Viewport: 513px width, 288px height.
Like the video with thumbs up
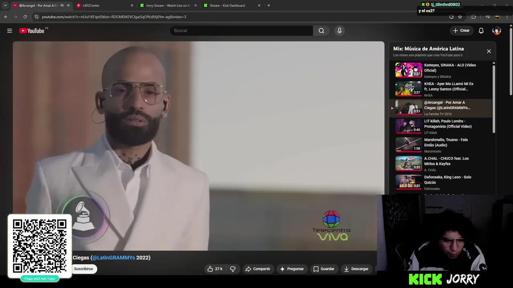(x=215, y=269)
